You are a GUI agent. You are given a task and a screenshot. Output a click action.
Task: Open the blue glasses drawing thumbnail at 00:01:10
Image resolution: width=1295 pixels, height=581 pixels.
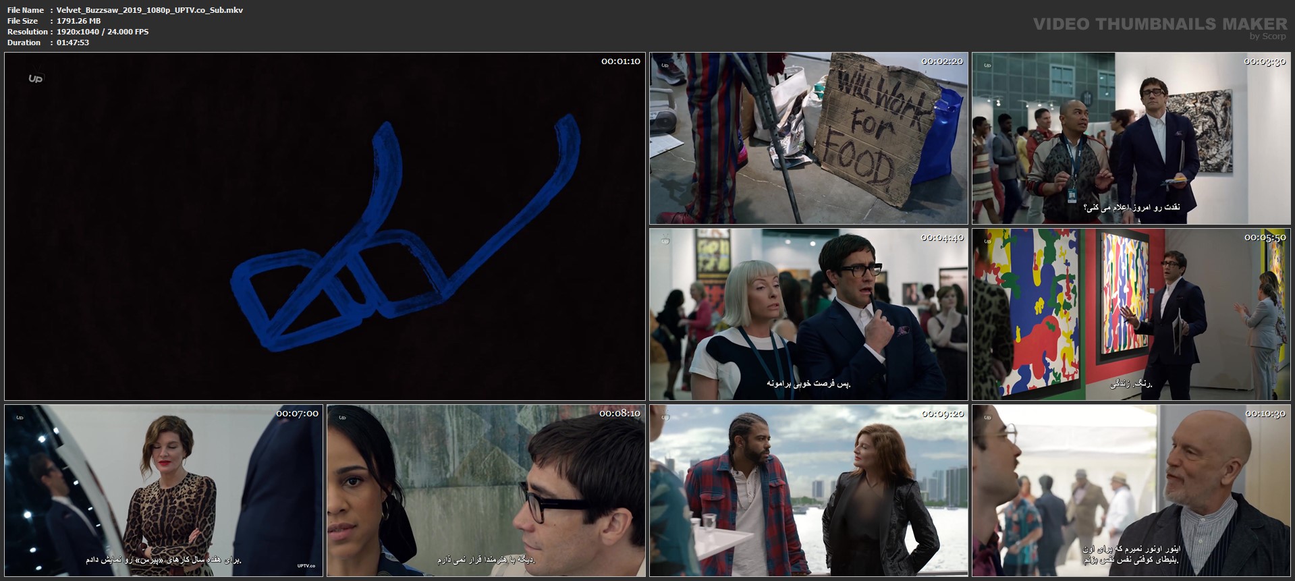pyautogui.click(x=325, y=227)
